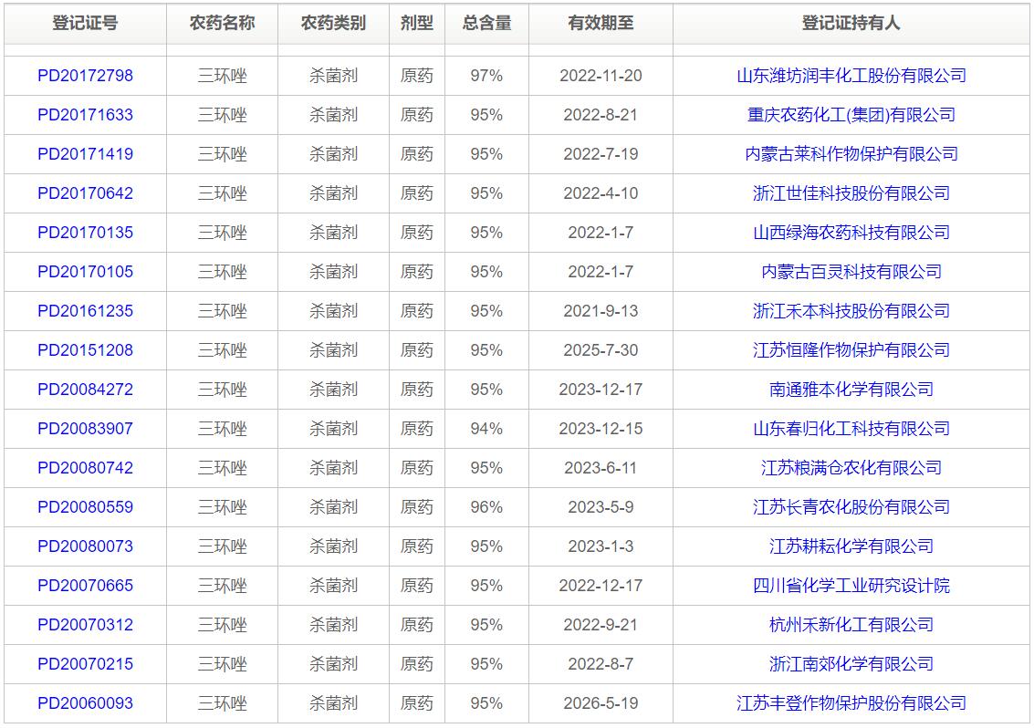The image size is (1034, 728).
Task: Open holder 江苏长青农化股份有限公司
Action: [851, 507]
